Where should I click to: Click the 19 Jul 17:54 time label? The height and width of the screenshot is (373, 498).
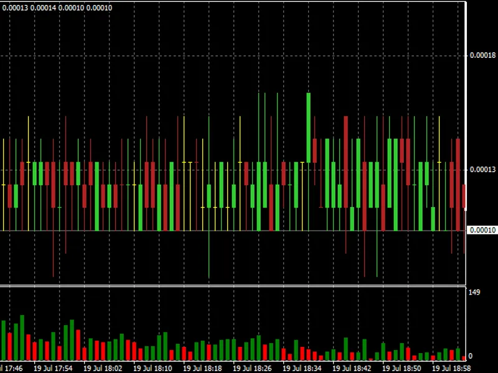point(53,369)
